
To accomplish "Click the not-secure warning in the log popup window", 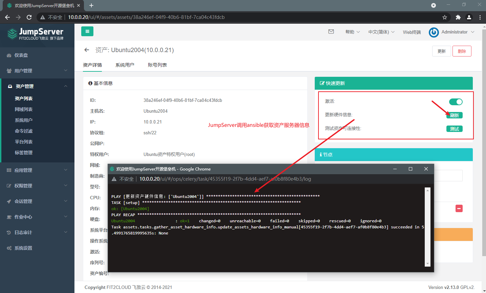I will (x=114, y=179).
